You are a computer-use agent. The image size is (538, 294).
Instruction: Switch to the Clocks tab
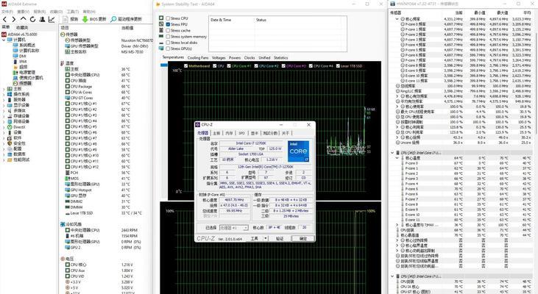(249, 58)
